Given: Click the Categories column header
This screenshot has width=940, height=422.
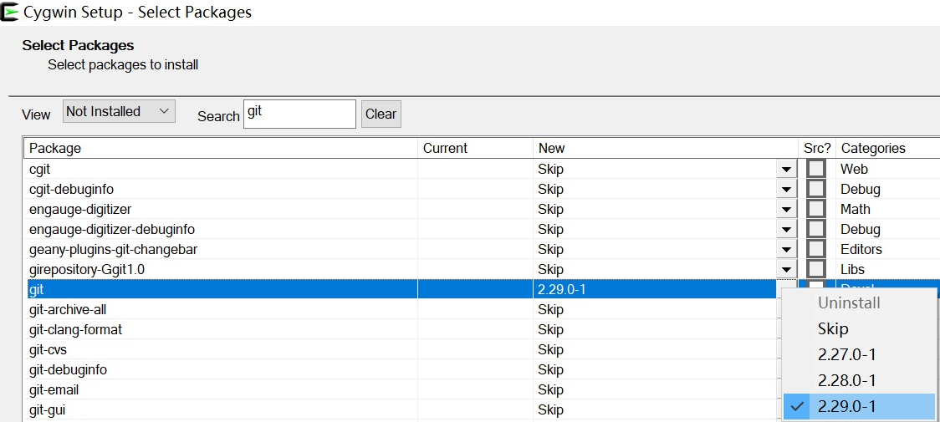Looking at the screenshot, I should (888, 148).
